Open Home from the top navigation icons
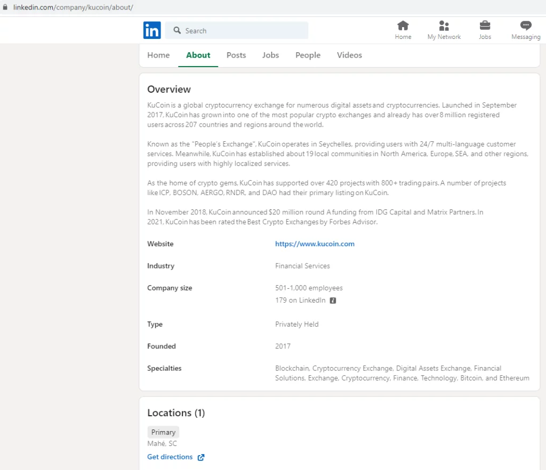This screenshot has height=470, width=546. [x=403, y=26]
